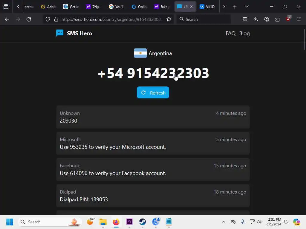Viewport: 306px width, 229px height.
Task: Open the Notepad taskbar icon
Action: pyautogui.click(x=169, y=222)
